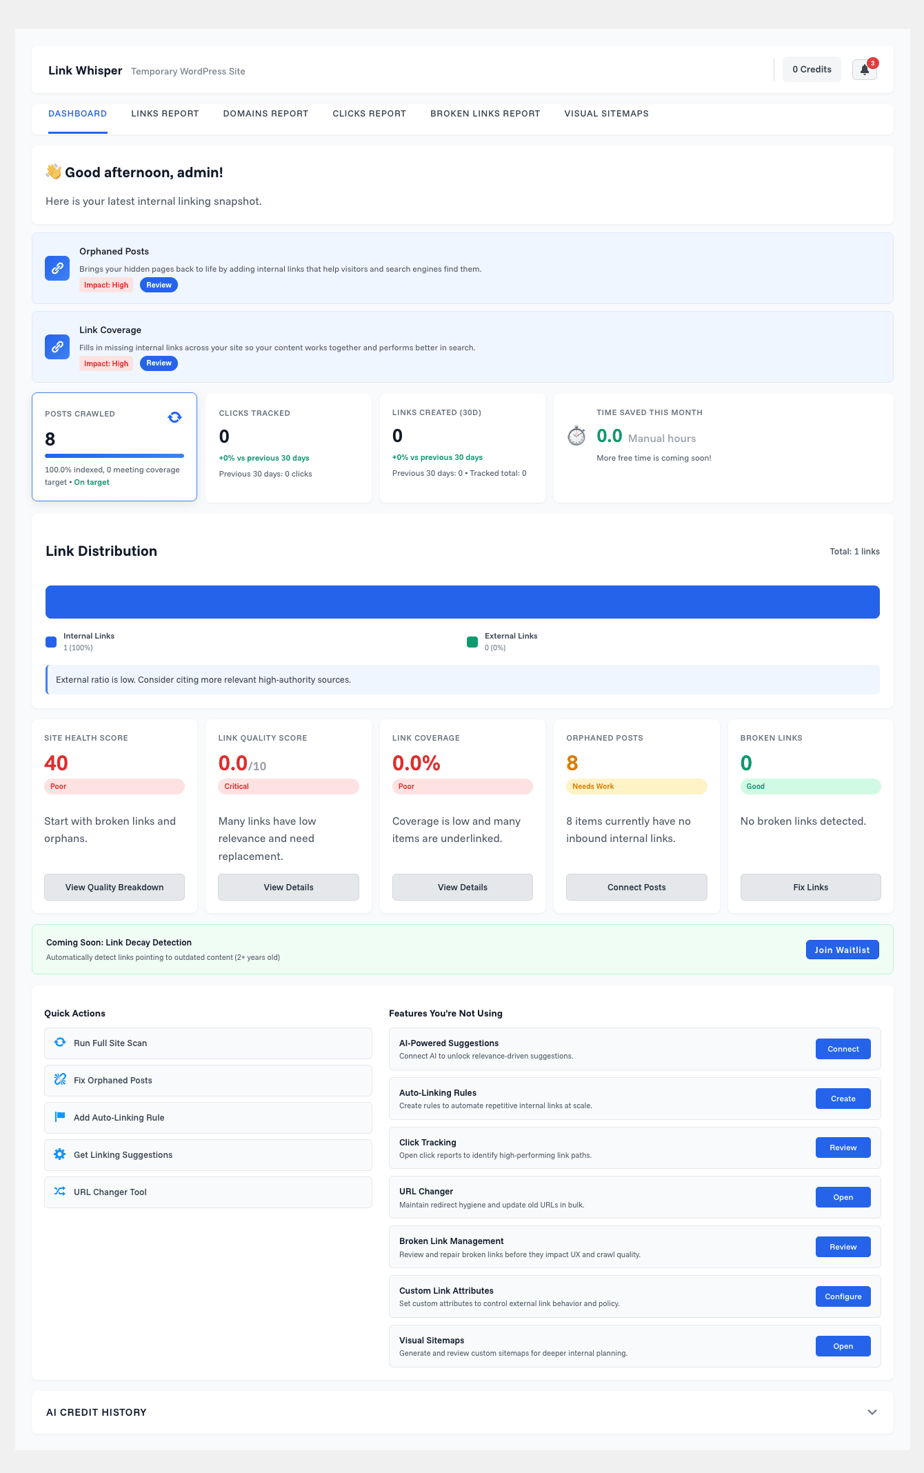924x1473 pixels.
Task: Click the Fix Links button
Action: tap(811, 888)
